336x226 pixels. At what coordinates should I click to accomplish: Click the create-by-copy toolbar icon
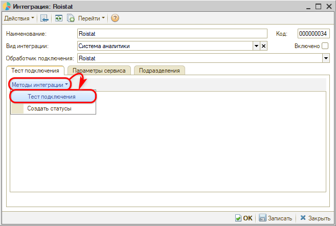71,18
